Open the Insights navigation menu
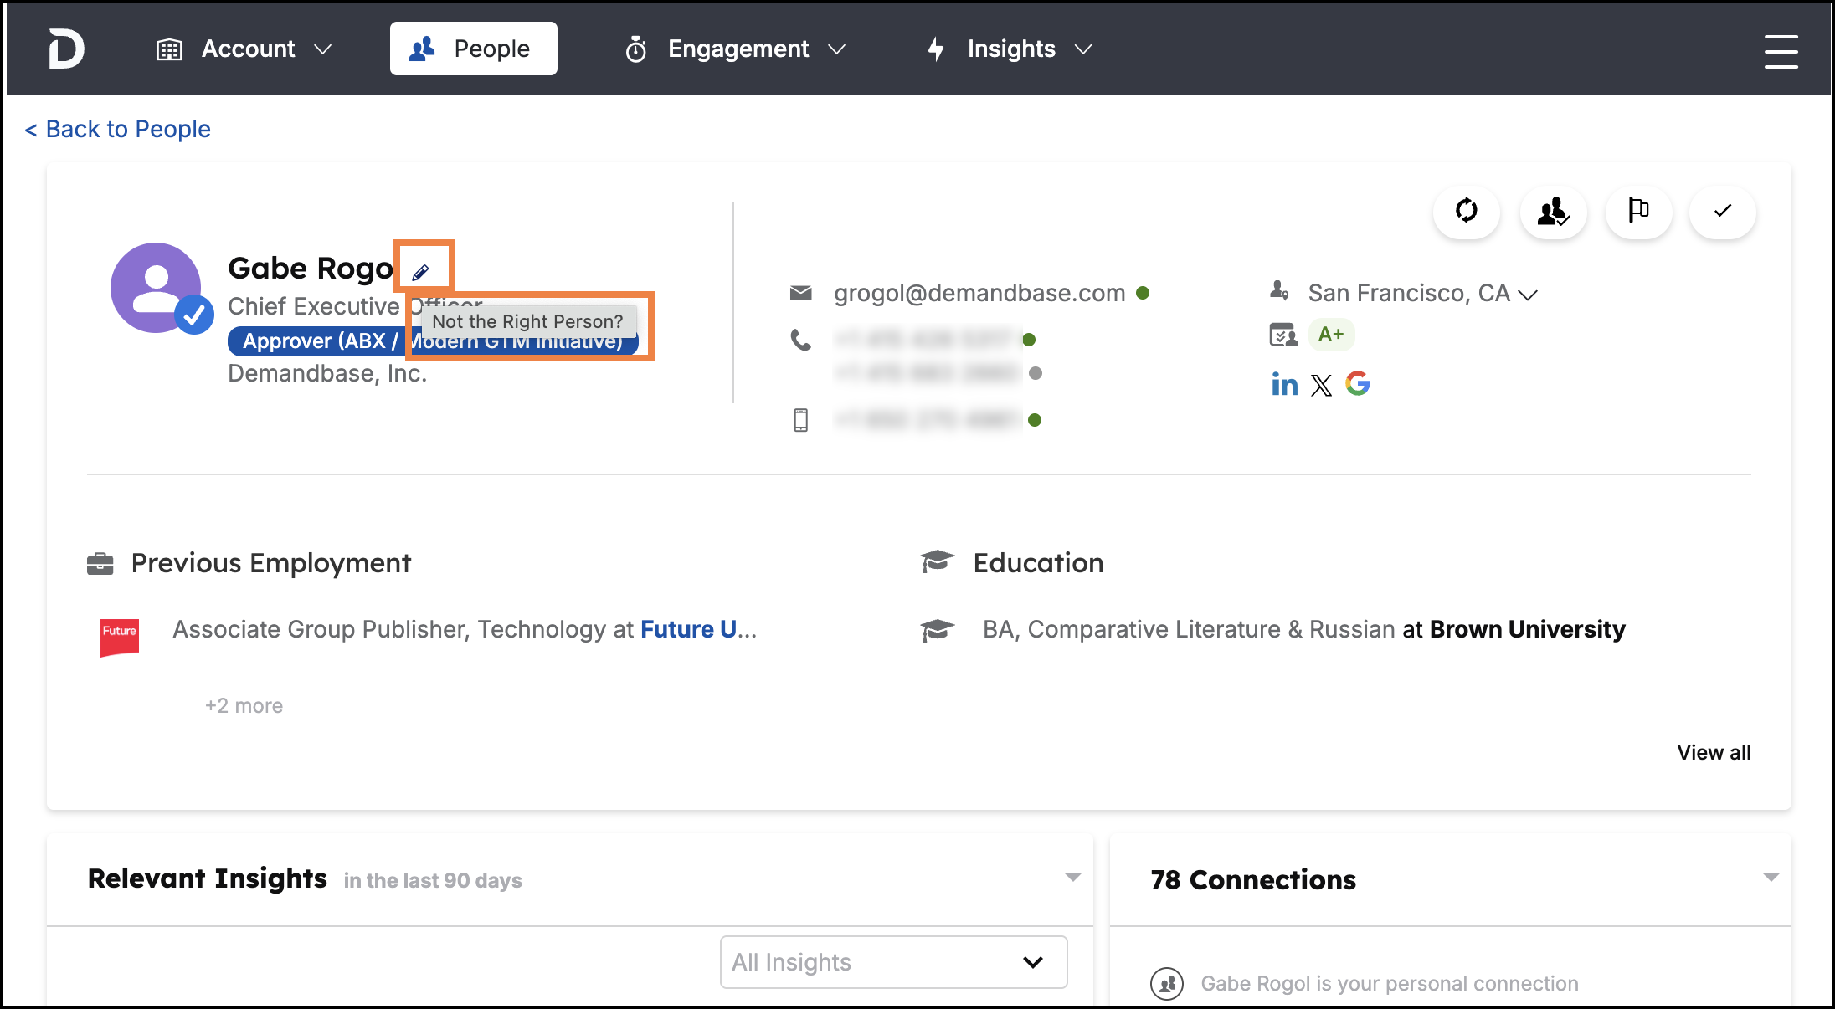The height and width of the screenshot is (1009, 1835). [x=1010, y=49]
